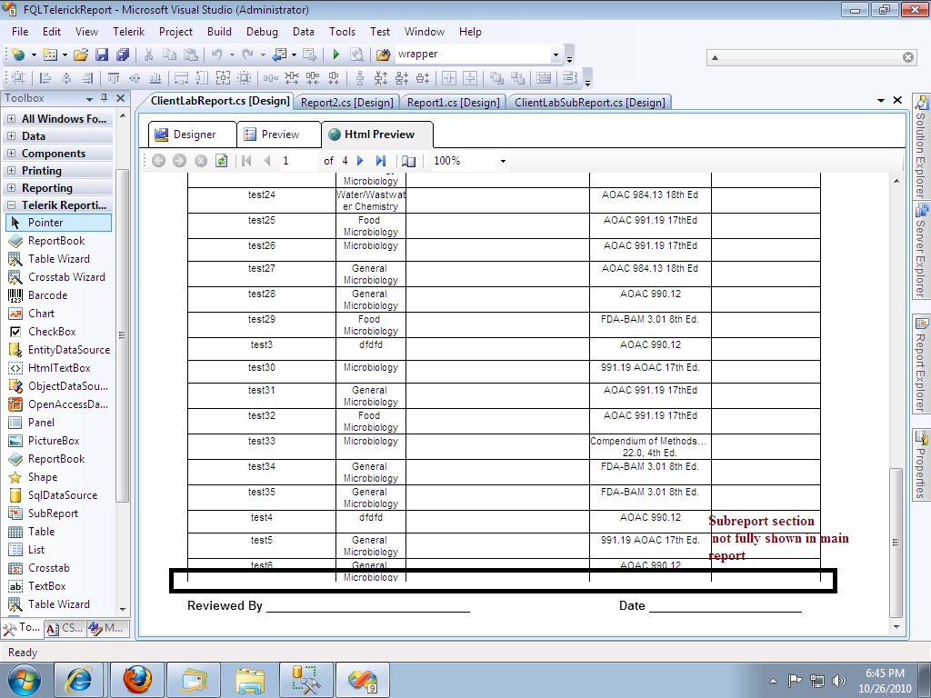The height and width of the screenshot is (698, 931).
Task: Jump to the last report page
Action: (381, 161)
